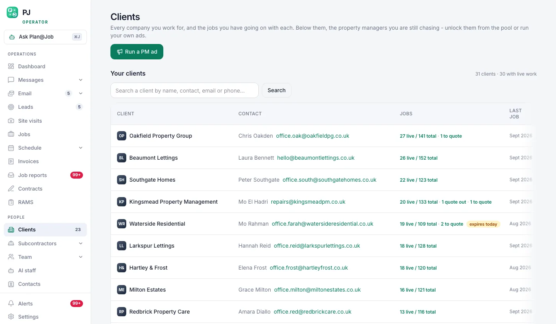The image size is (556, 324).
Task: Expand the Subcontractors submenu chevron
Action: point(81,243)
